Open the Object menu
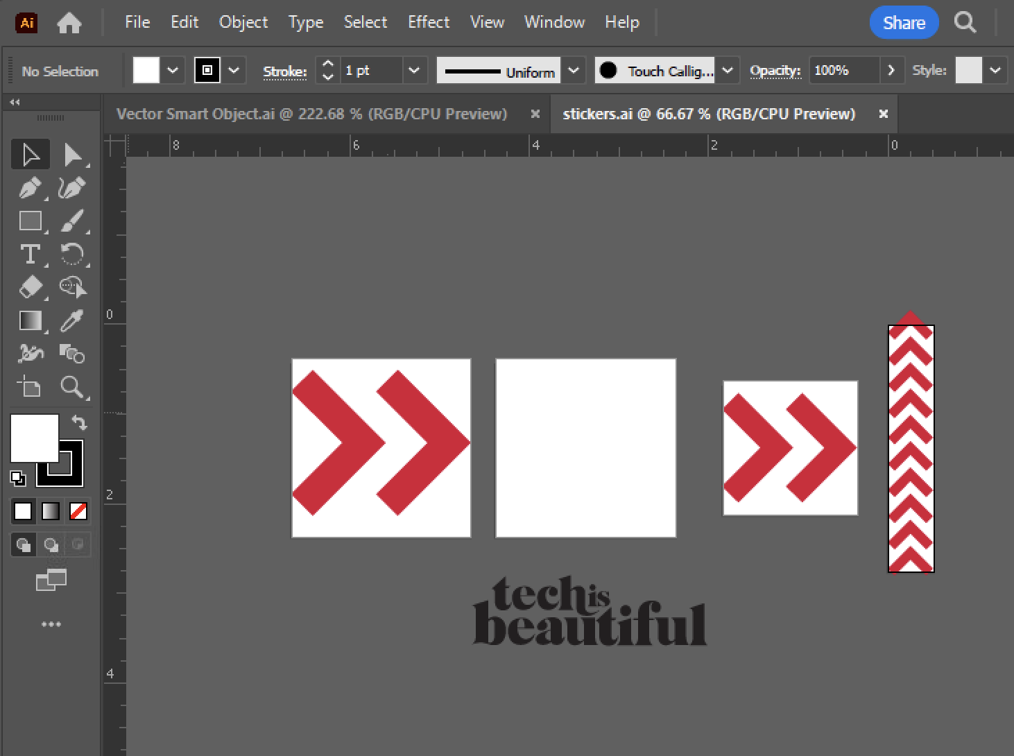This screenshot has width=1014, height=756. tap(243, 23)
